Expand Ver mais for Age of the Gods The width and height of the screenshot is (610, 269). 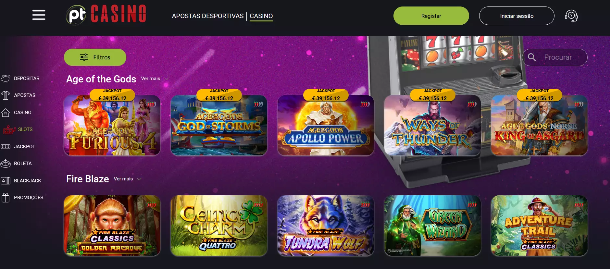(155, 79)
